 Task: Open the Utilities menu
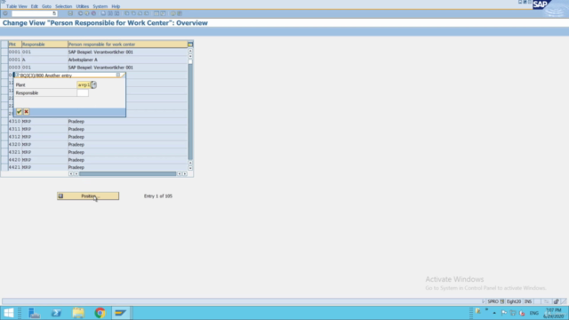click(x=83, y=6)
